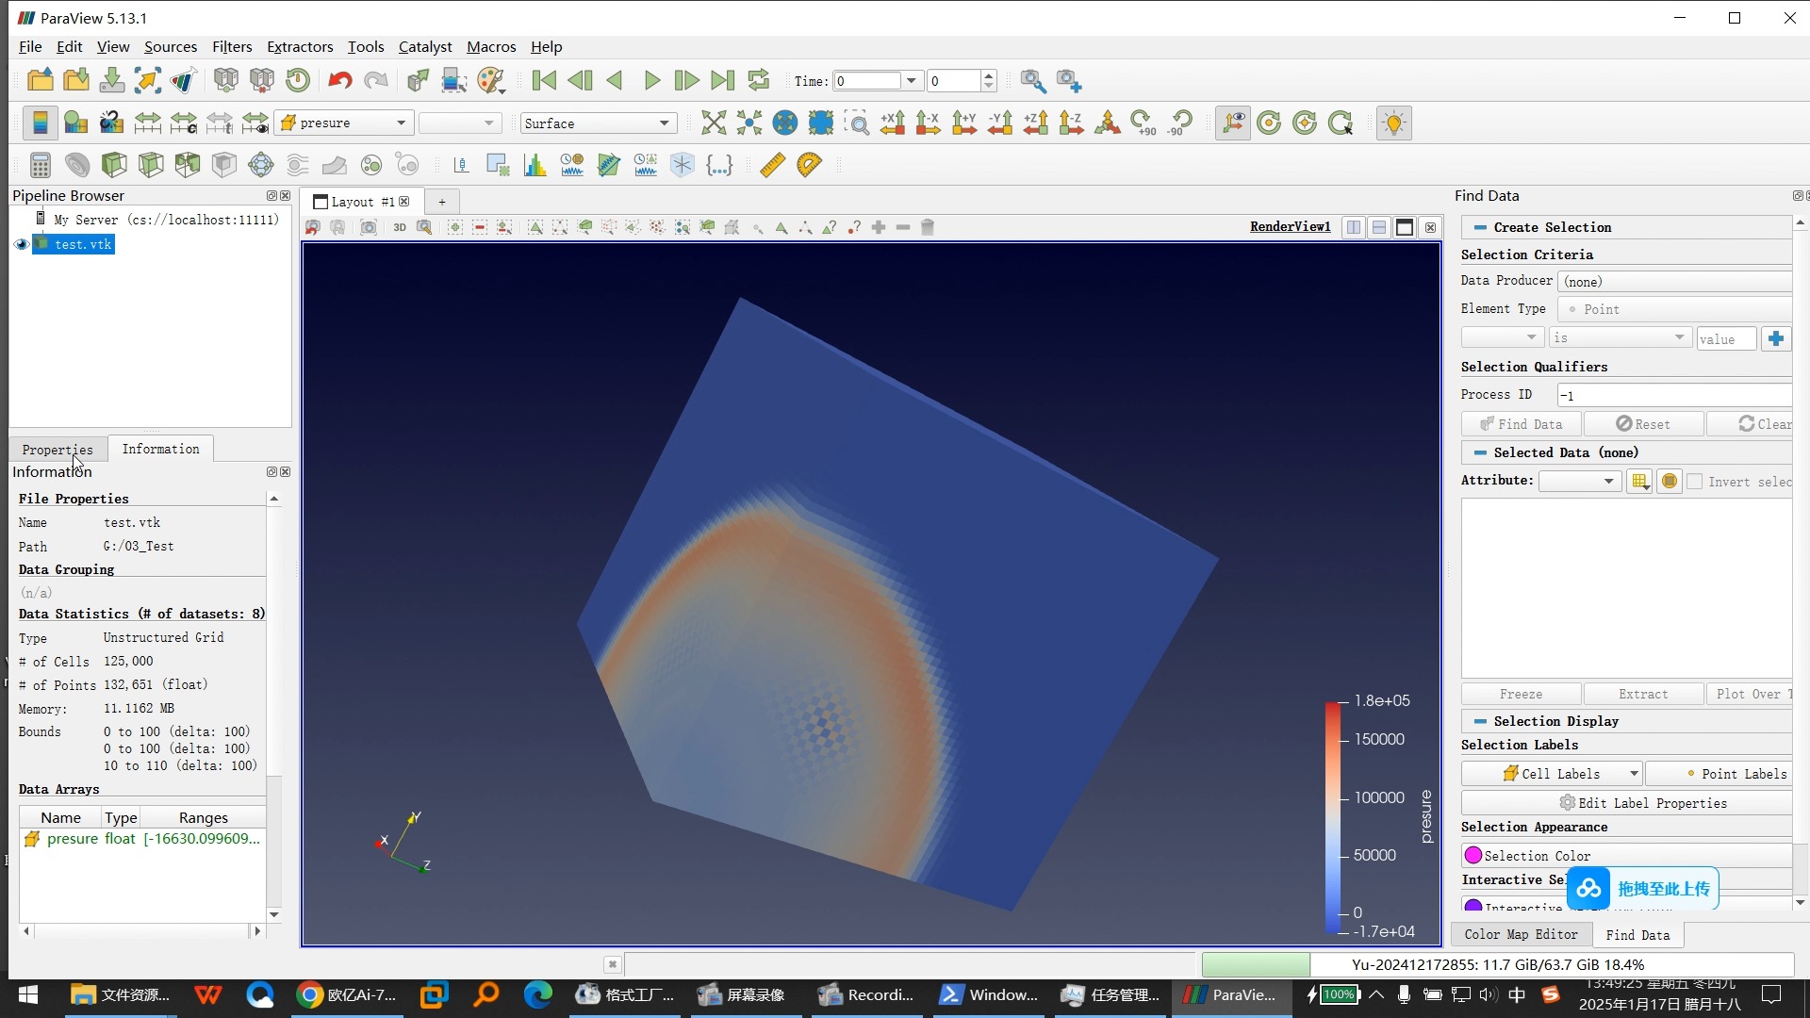Click the Find Data button
The width and height of the screenshot is (1810, 1018).
(x=1521, y=424)
